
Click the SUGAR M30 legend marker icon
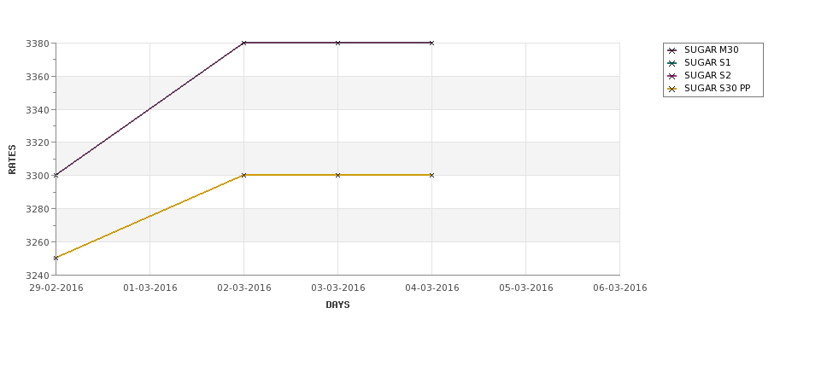tap(672, 50)
